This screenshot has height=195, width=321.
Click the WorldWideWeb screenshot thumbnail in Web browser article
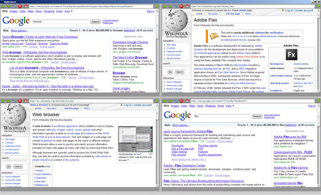[x=135, y=139]
